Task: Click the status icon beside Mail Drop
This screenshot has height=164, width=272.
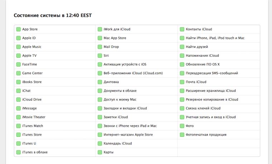Action: click(x=100, y=47)
